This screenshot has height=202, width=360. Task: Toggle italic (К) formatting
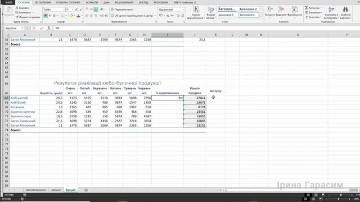click(49, 16)
